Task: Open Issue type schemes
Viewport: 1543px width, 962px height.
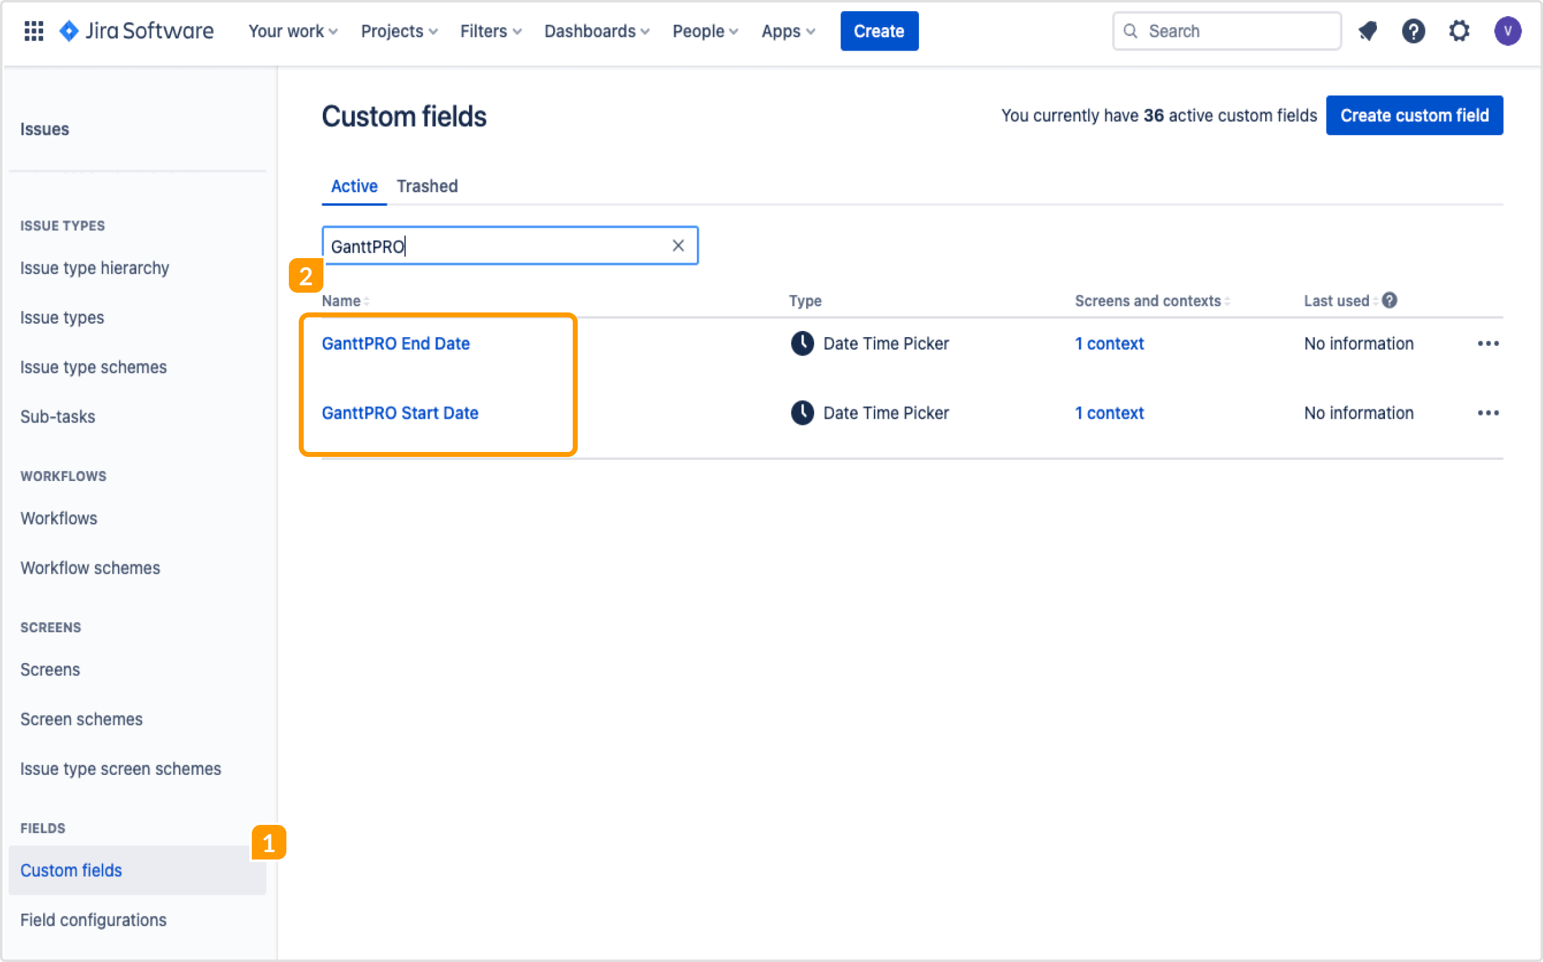Action: 93,367
